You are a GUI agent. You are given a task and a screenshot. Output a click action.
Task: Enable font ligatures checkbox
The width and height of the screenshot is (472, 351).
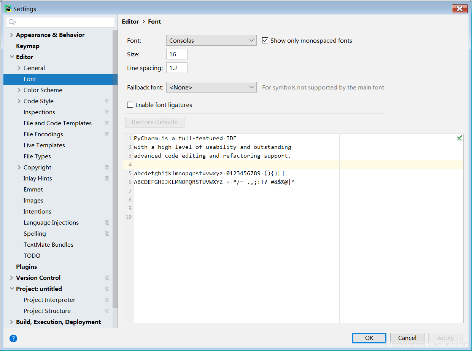(x=130, y=105)
